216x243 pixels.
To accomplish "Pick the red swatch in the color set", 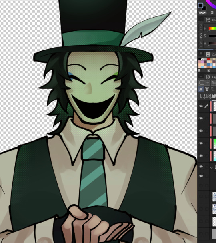I will tap(208, 59).
